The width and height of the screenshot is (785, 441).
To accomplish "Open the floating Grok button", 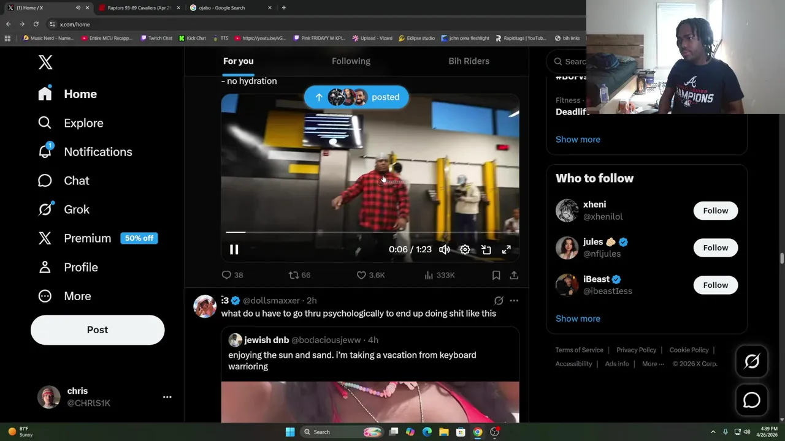I will tap(752, 361).
